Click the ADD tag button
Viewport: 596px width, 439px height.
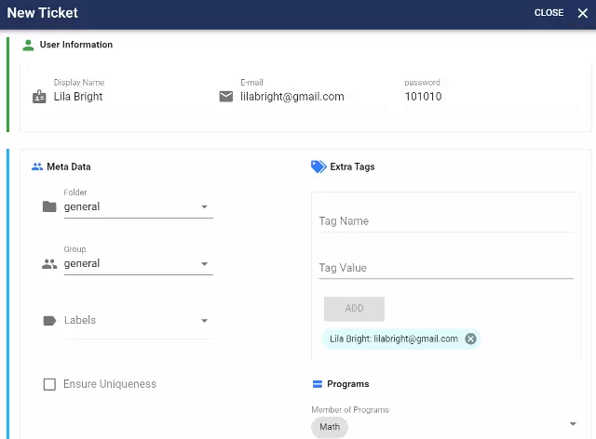tap(354, 309)
